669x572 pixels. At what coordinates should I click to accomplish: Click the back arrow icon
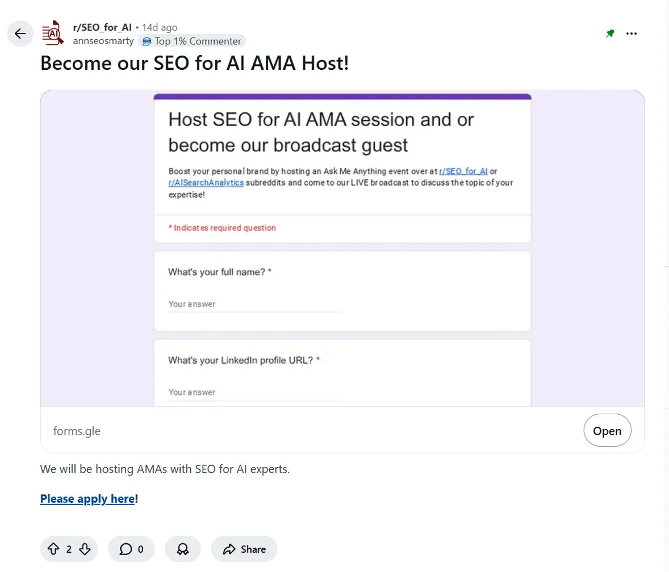point(20,34)
